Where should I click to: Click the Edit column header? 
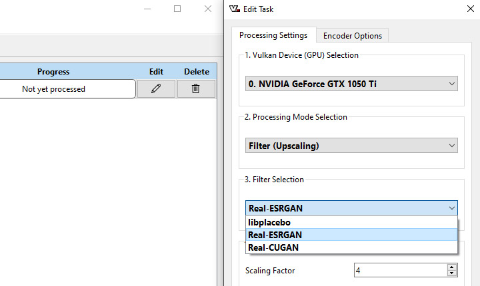tap(156, 72)
